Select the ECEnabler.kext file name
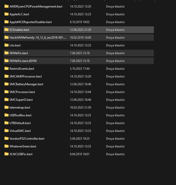 coord(19,30)
